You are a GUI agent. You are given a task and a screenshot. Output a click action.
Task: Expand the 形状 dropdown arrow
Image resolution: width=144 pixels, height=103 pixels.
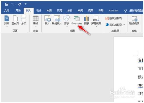67,27
